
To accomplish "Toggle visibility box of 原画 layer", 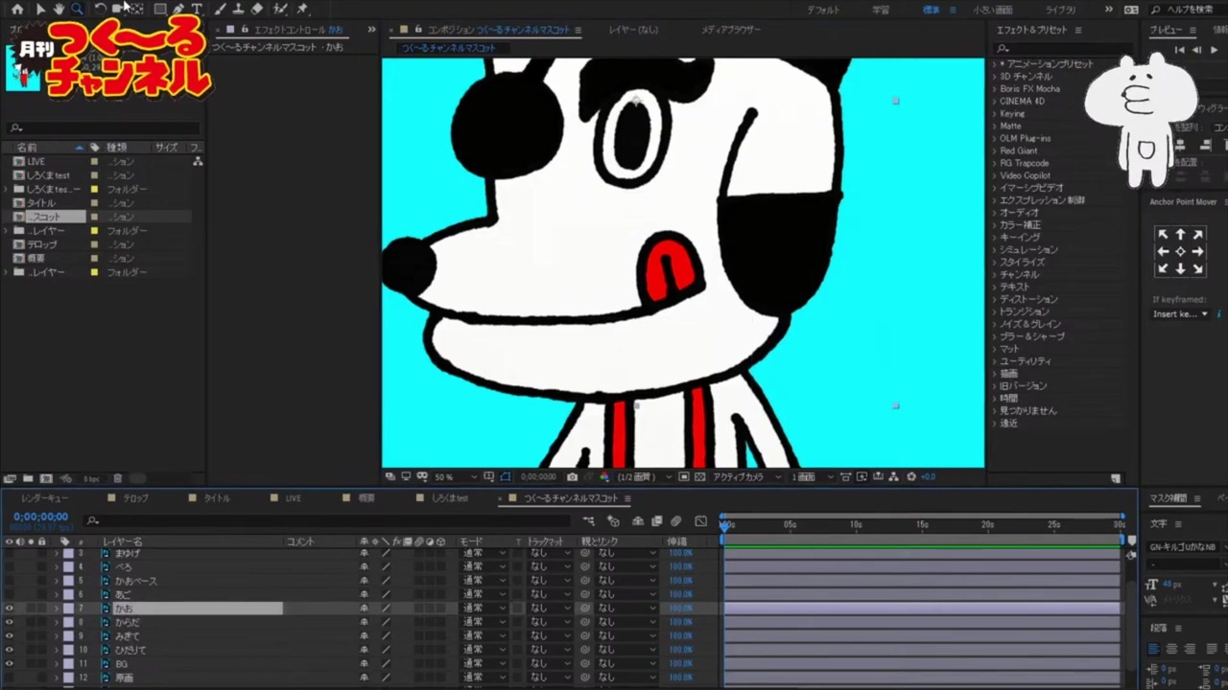I will click(x=10, y=678).
